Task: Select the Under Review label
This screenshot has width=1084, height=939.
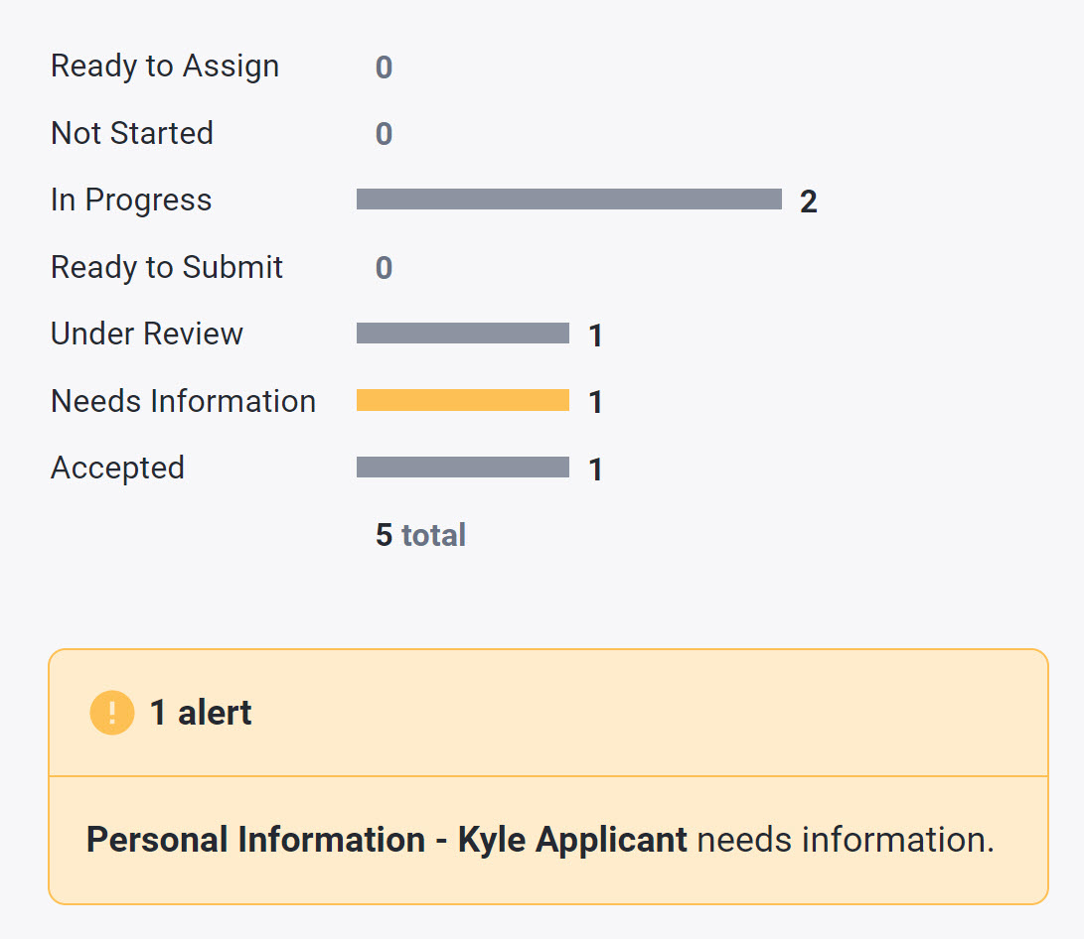Action: coord(147,334)
